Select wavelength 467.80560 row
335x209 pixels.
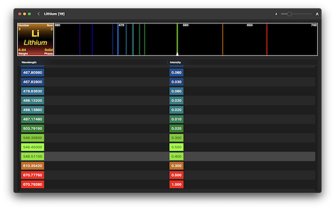click(x=167, y=72)
